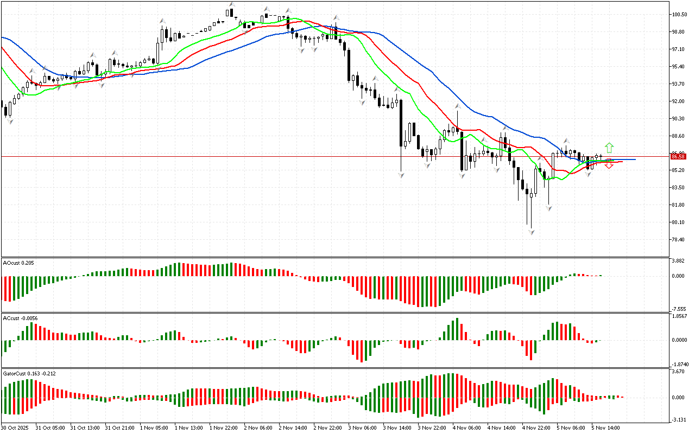695x434 pixels.
Task: Select the up fractal above the highest peak
Action: [x=231, y=5]
